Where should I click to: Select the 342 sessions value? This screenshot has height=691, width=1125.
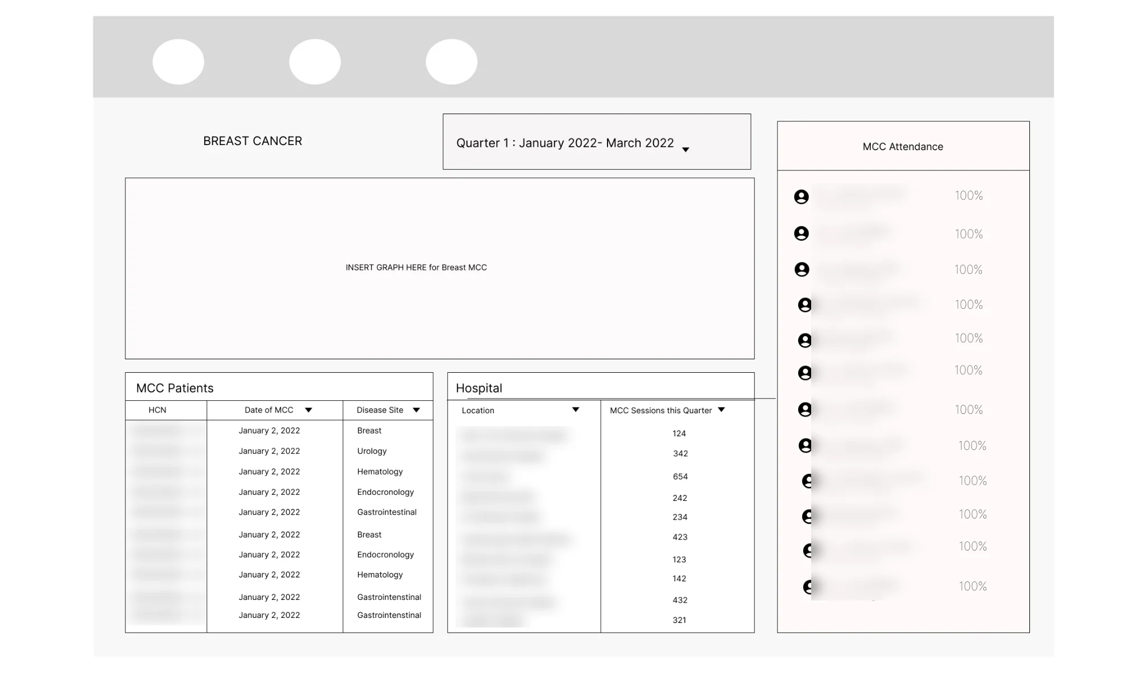tap(681, 454)
